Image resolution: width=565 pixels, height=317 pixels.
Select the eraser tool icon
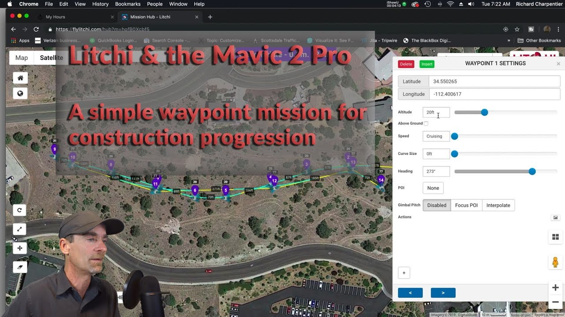[x=20, y=267]
